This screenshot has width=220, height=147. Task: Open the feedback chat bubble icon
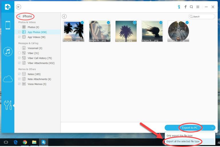click(x=191, y=7)
